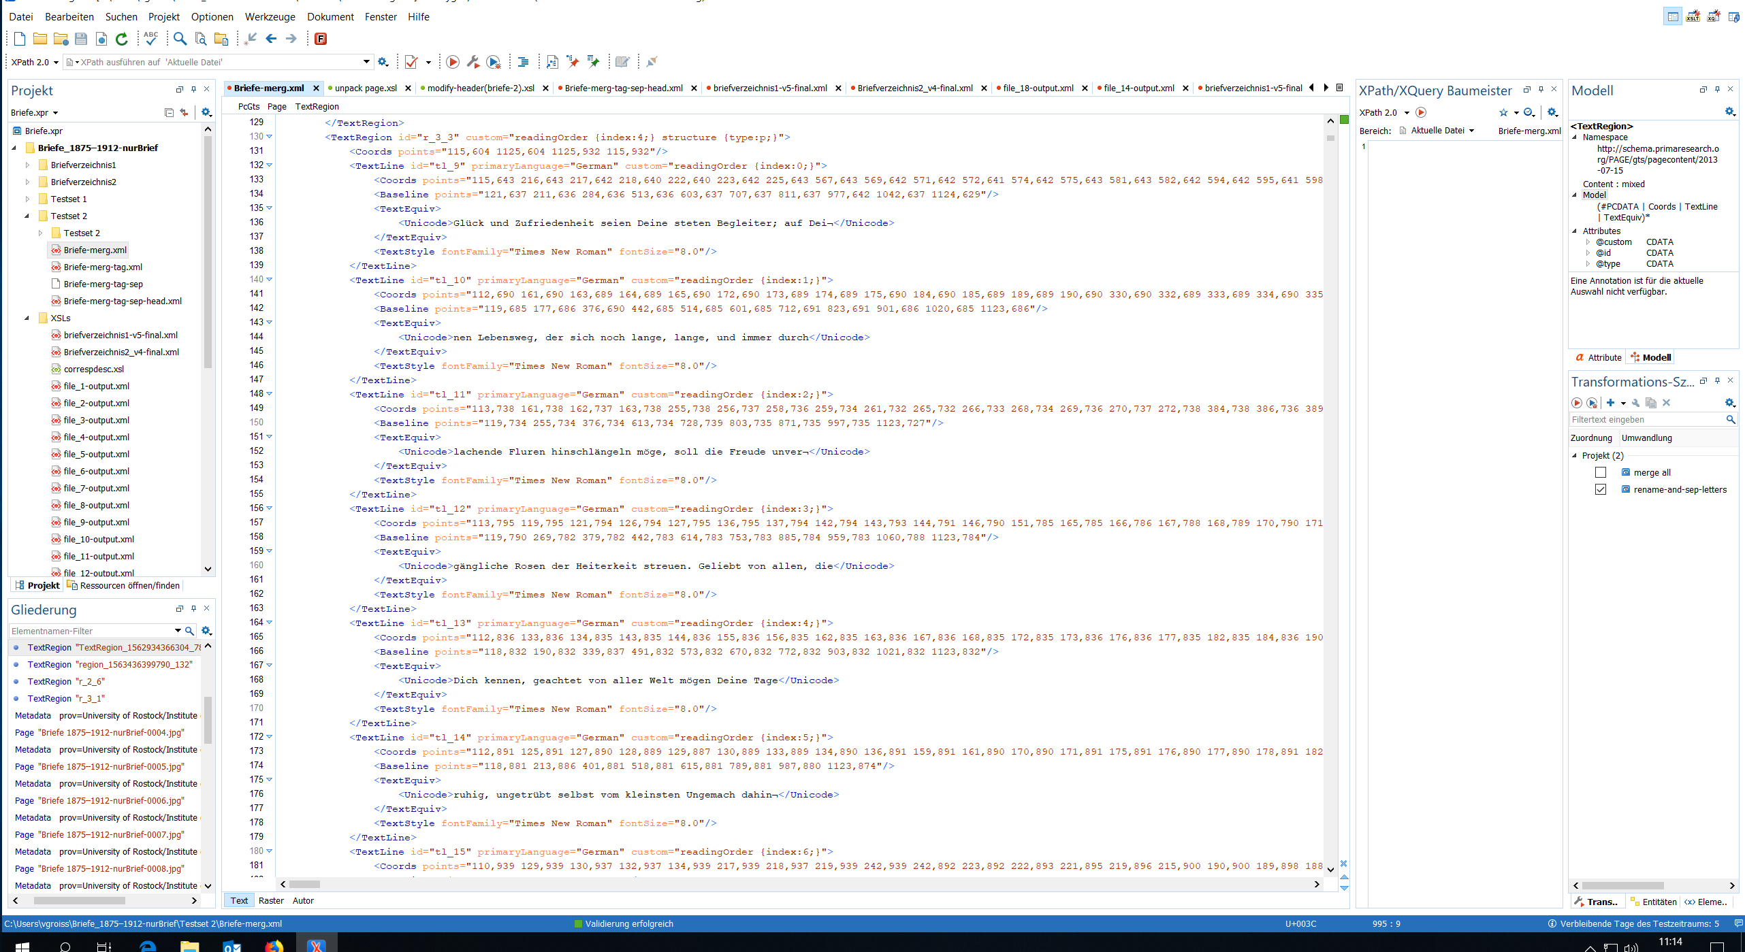
Task: Navigate back with blue left arrow
Action: 271,39
